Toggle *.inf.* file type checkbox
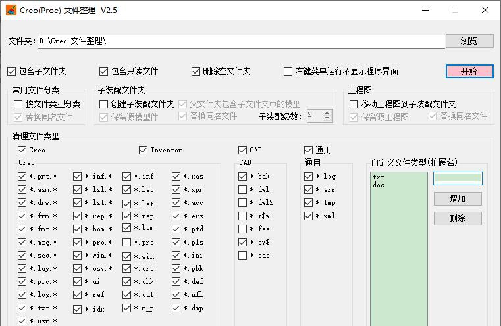The width and height of the screenshot is (501, 326). point(77,176)
